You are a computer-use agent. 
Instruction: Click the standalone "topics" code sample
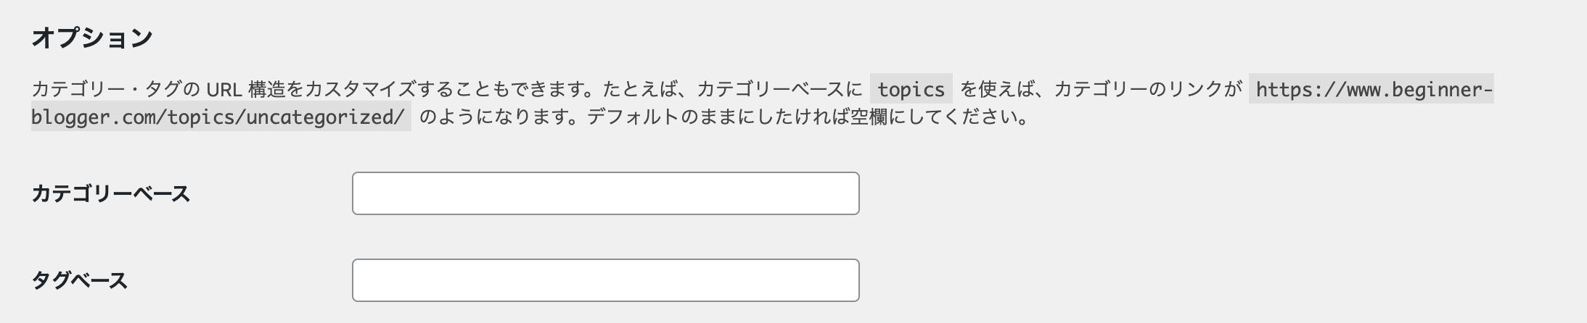tap(911, 90)
